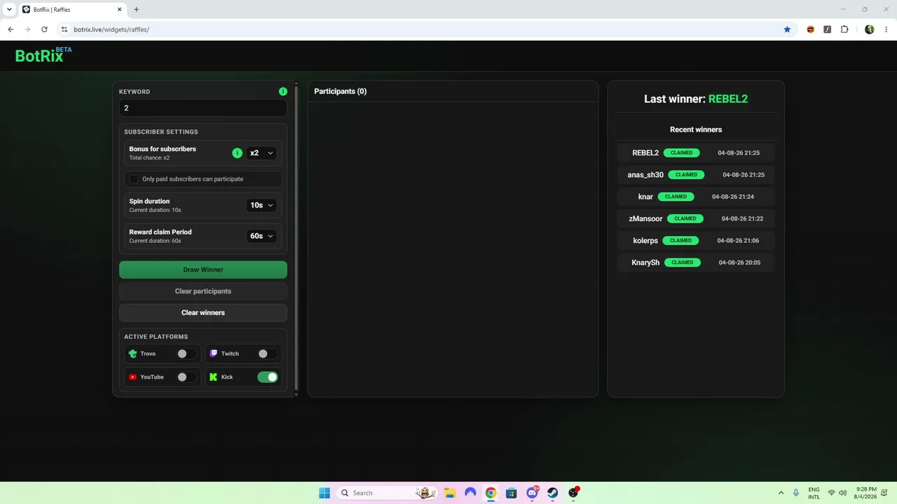Screen dimensions: 897x504
Task: Toggle the Trovo platform switch
Action: click(186, 353)
